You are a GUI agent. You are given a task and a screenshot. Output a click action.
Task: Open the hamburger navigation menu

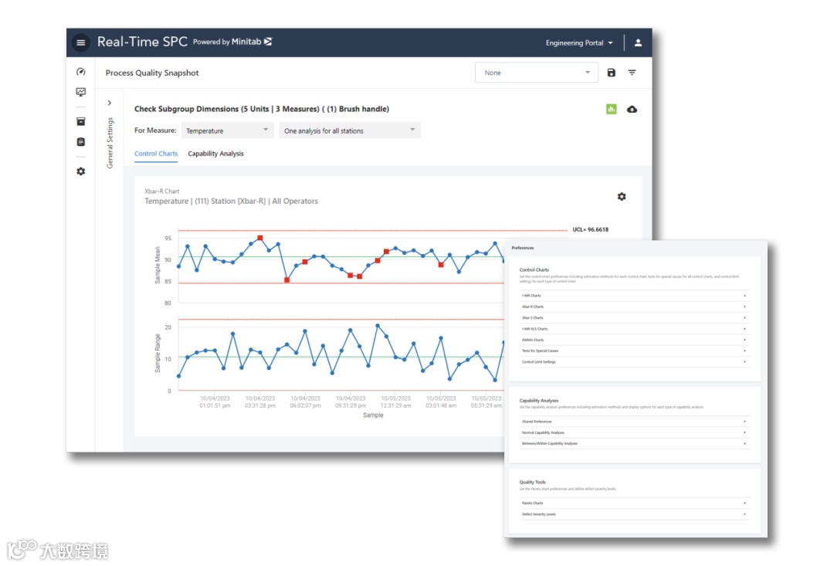pos(81,42)
